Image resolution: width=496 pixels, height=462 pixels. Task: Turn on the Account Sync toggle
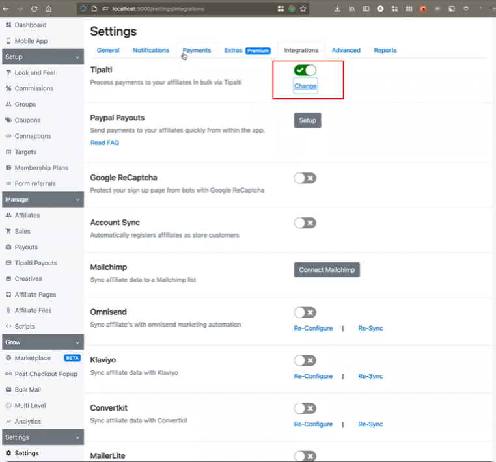click(x=305, y=223)
